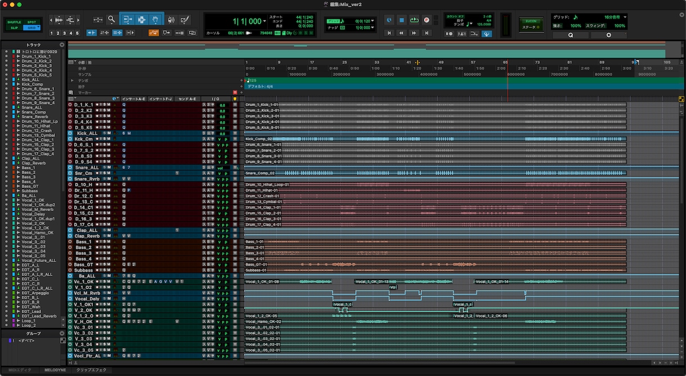Image resolution: width=686 pixels, height=376 pixels.
Task: Open the クリップエフェクト tab
Action: [91, 370]
